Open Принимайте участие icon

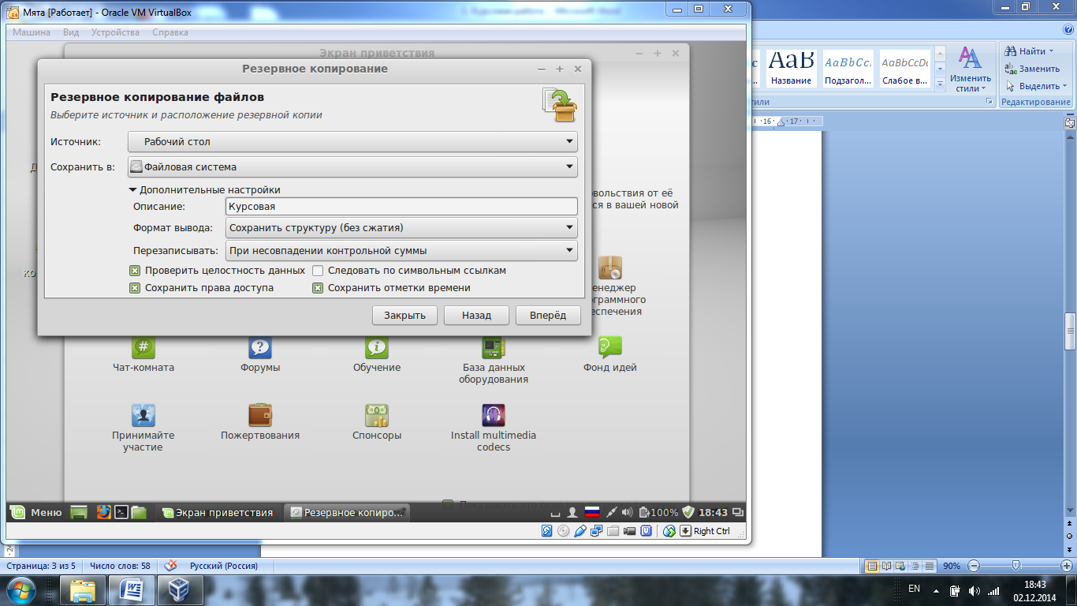pyautogui.click(x=143, y=415)
